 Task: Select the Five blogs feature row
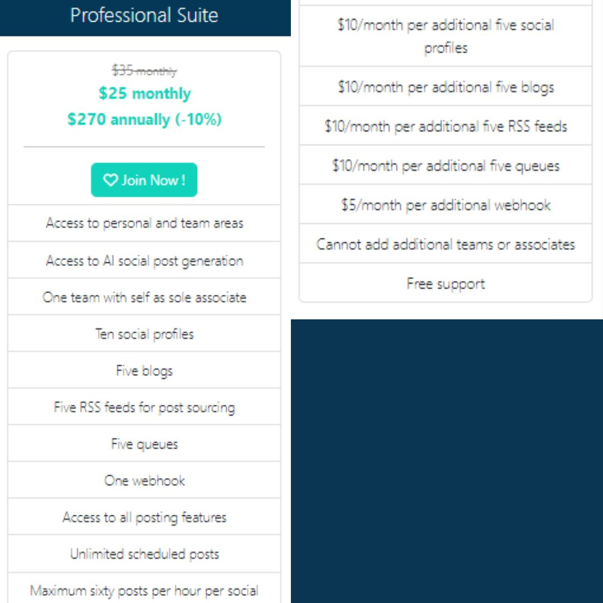coord(144,370)
